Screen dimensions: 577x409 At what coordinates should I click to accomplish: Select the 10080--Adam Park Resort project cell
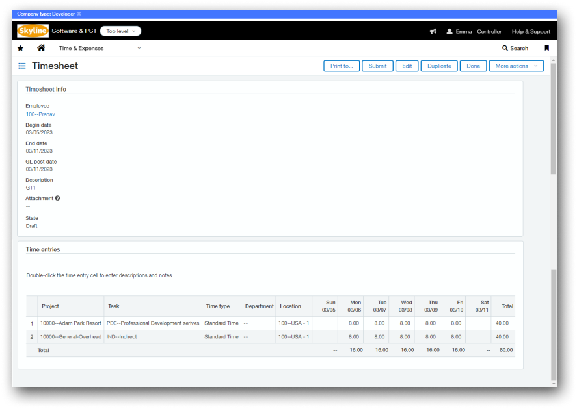pyautogui.click(x=71, y=323)
